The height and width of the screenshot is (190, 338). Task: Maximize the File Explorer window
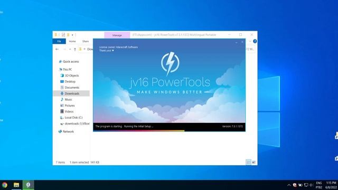click(x=241, y=35)
